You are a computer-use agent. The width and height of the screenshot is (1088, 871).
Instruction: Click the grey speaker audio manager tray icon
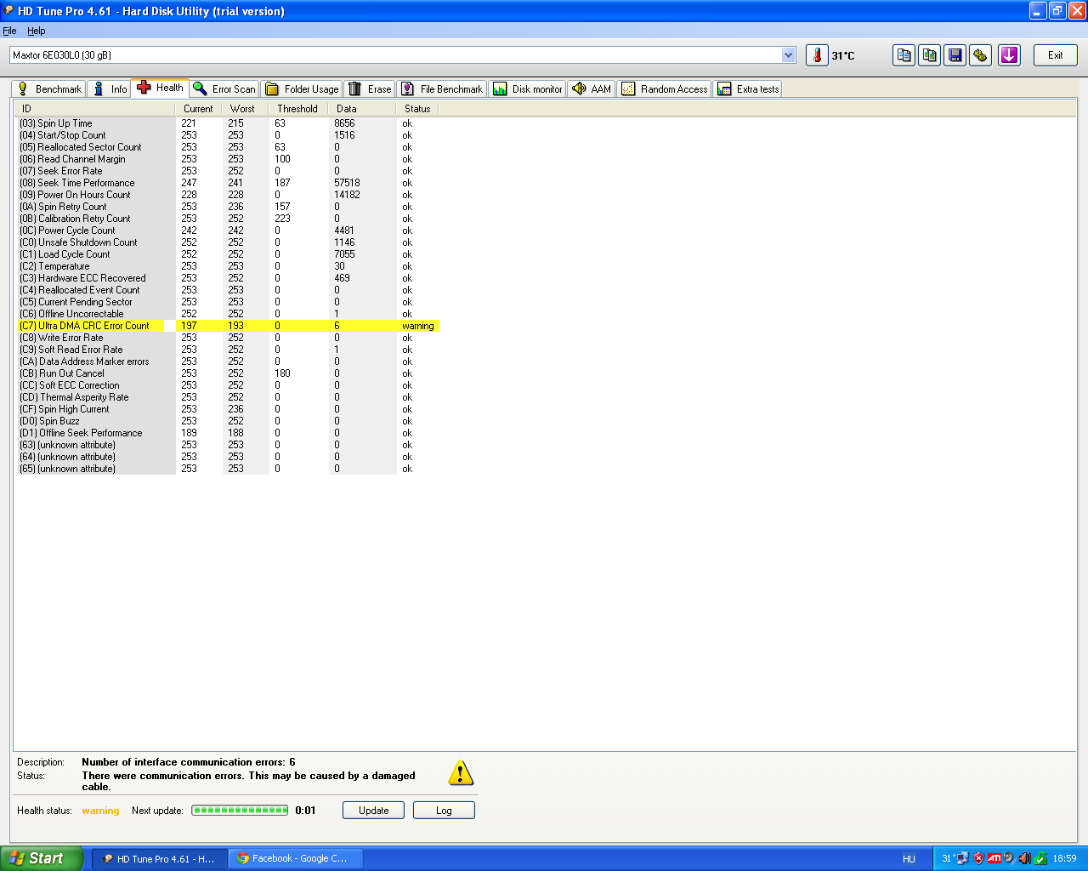coord(1009,858)
